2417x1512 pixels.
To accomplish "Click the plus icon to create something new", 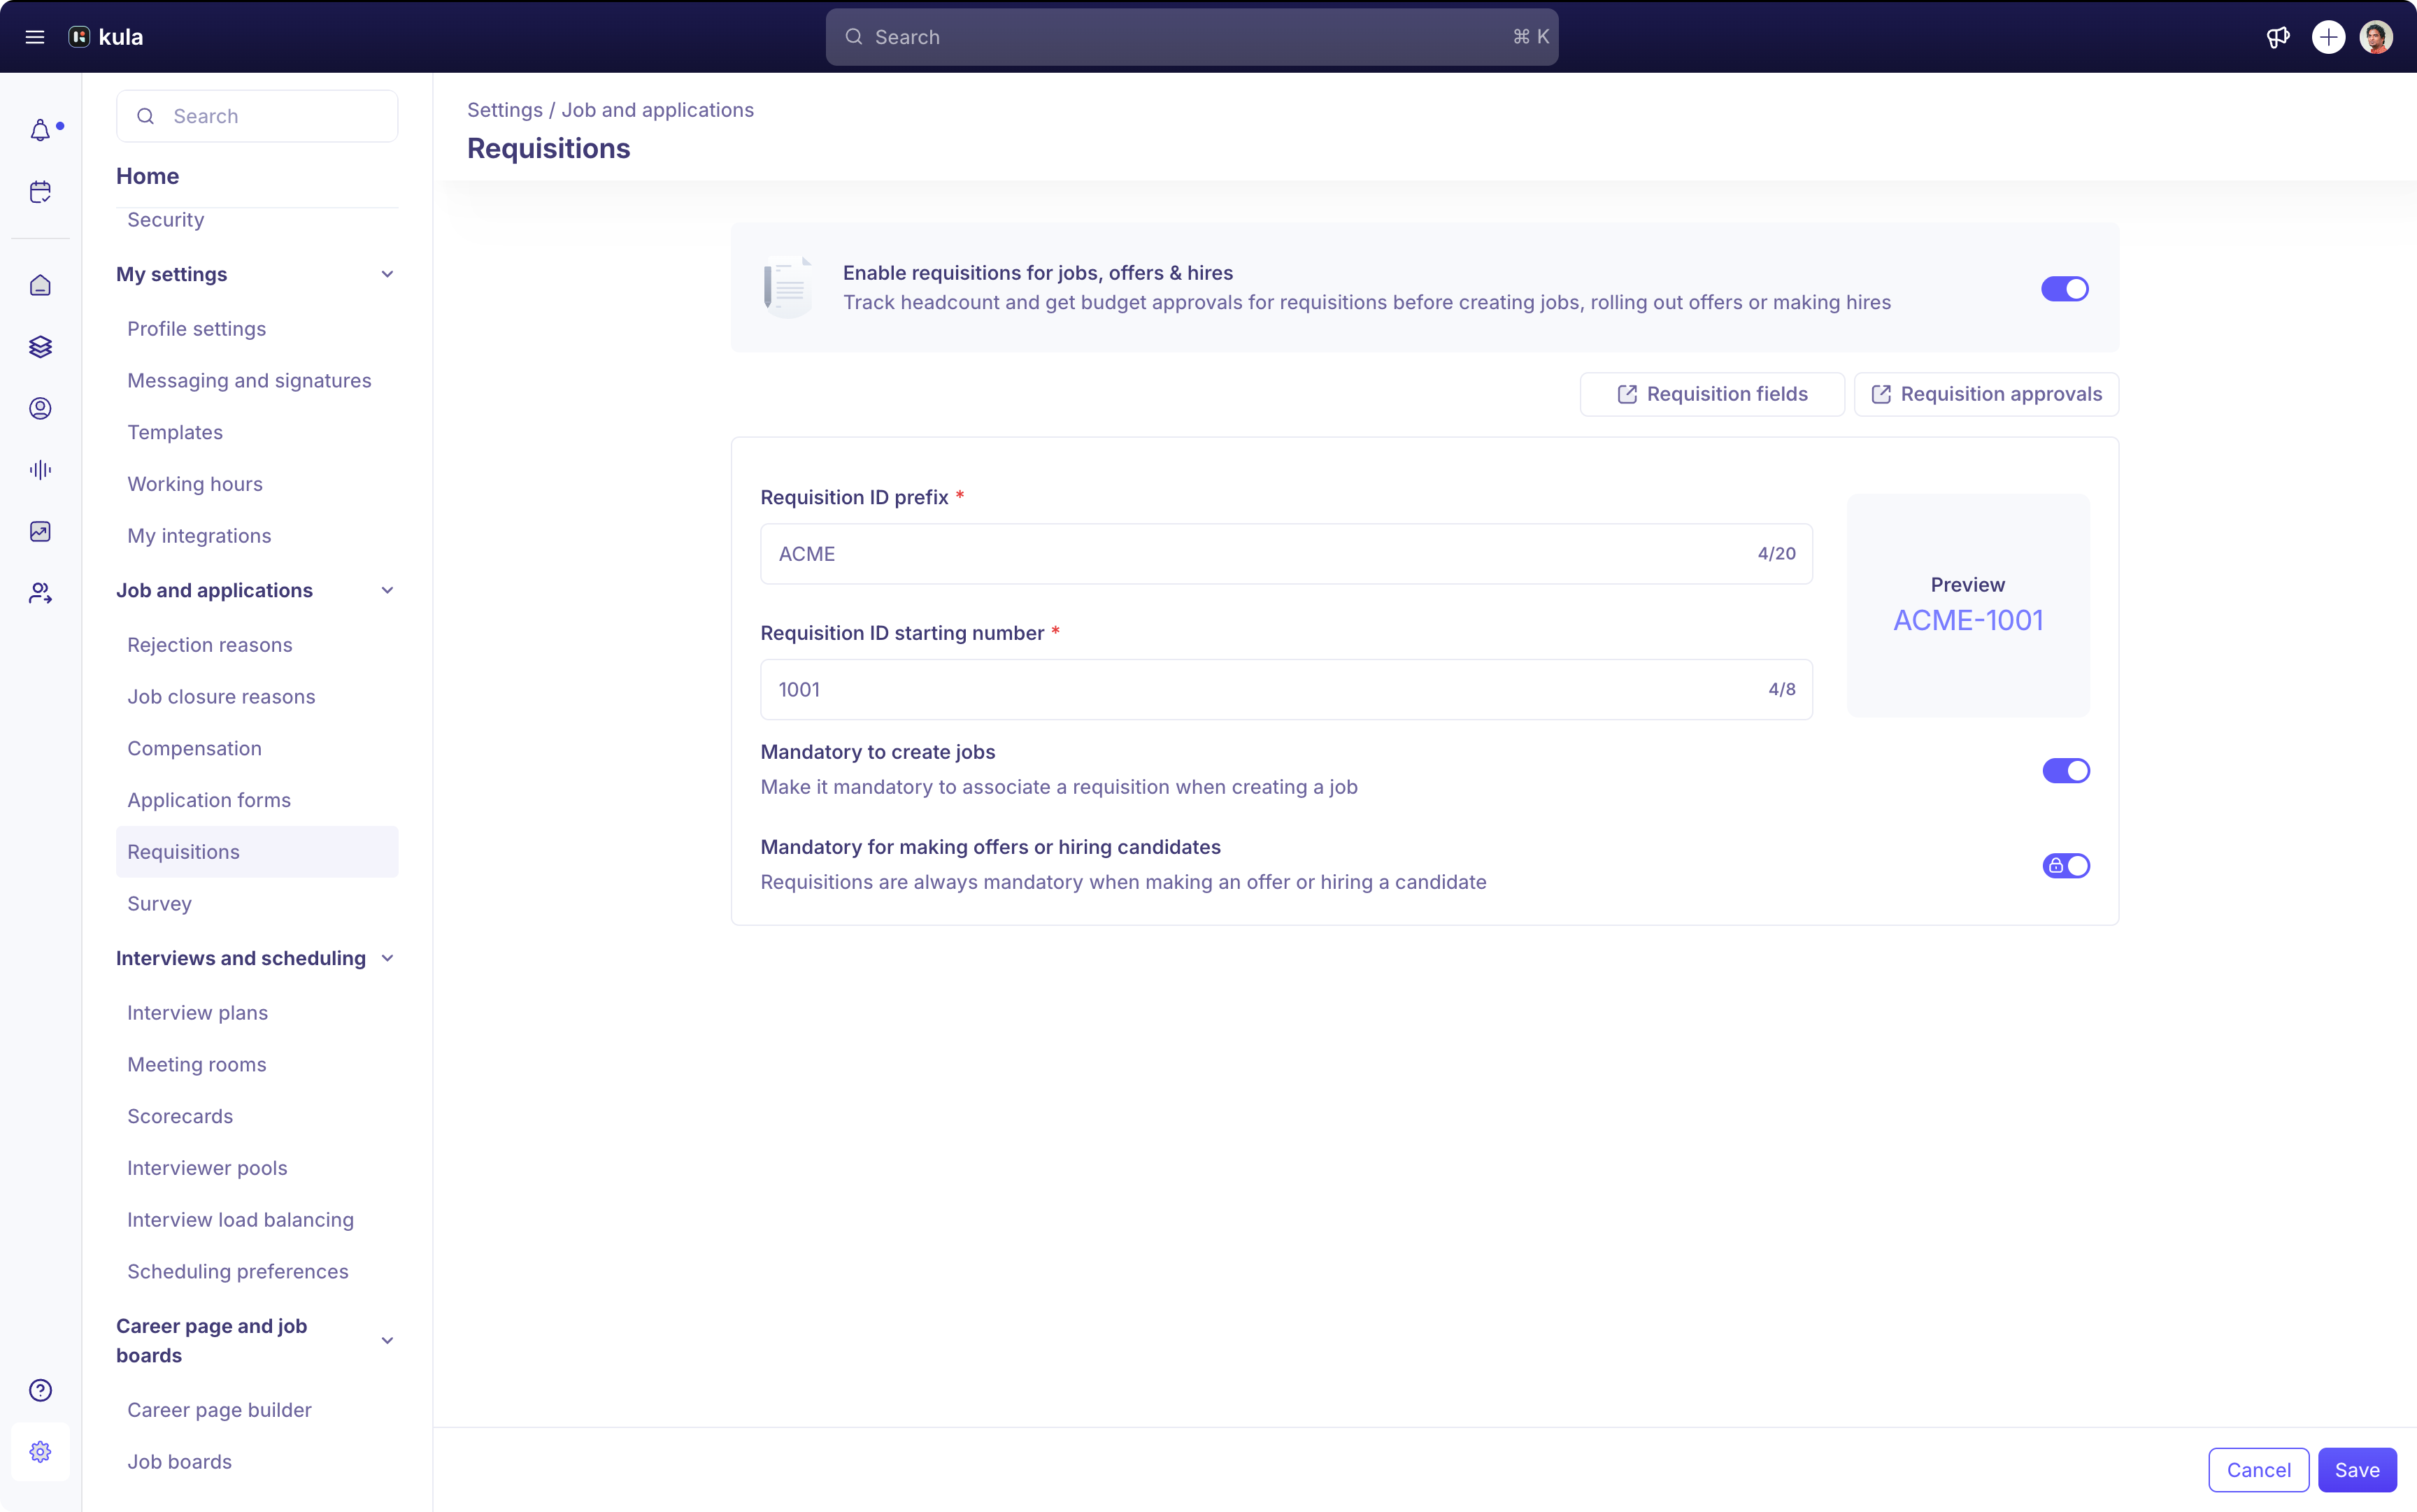I will pos(2328,37).
